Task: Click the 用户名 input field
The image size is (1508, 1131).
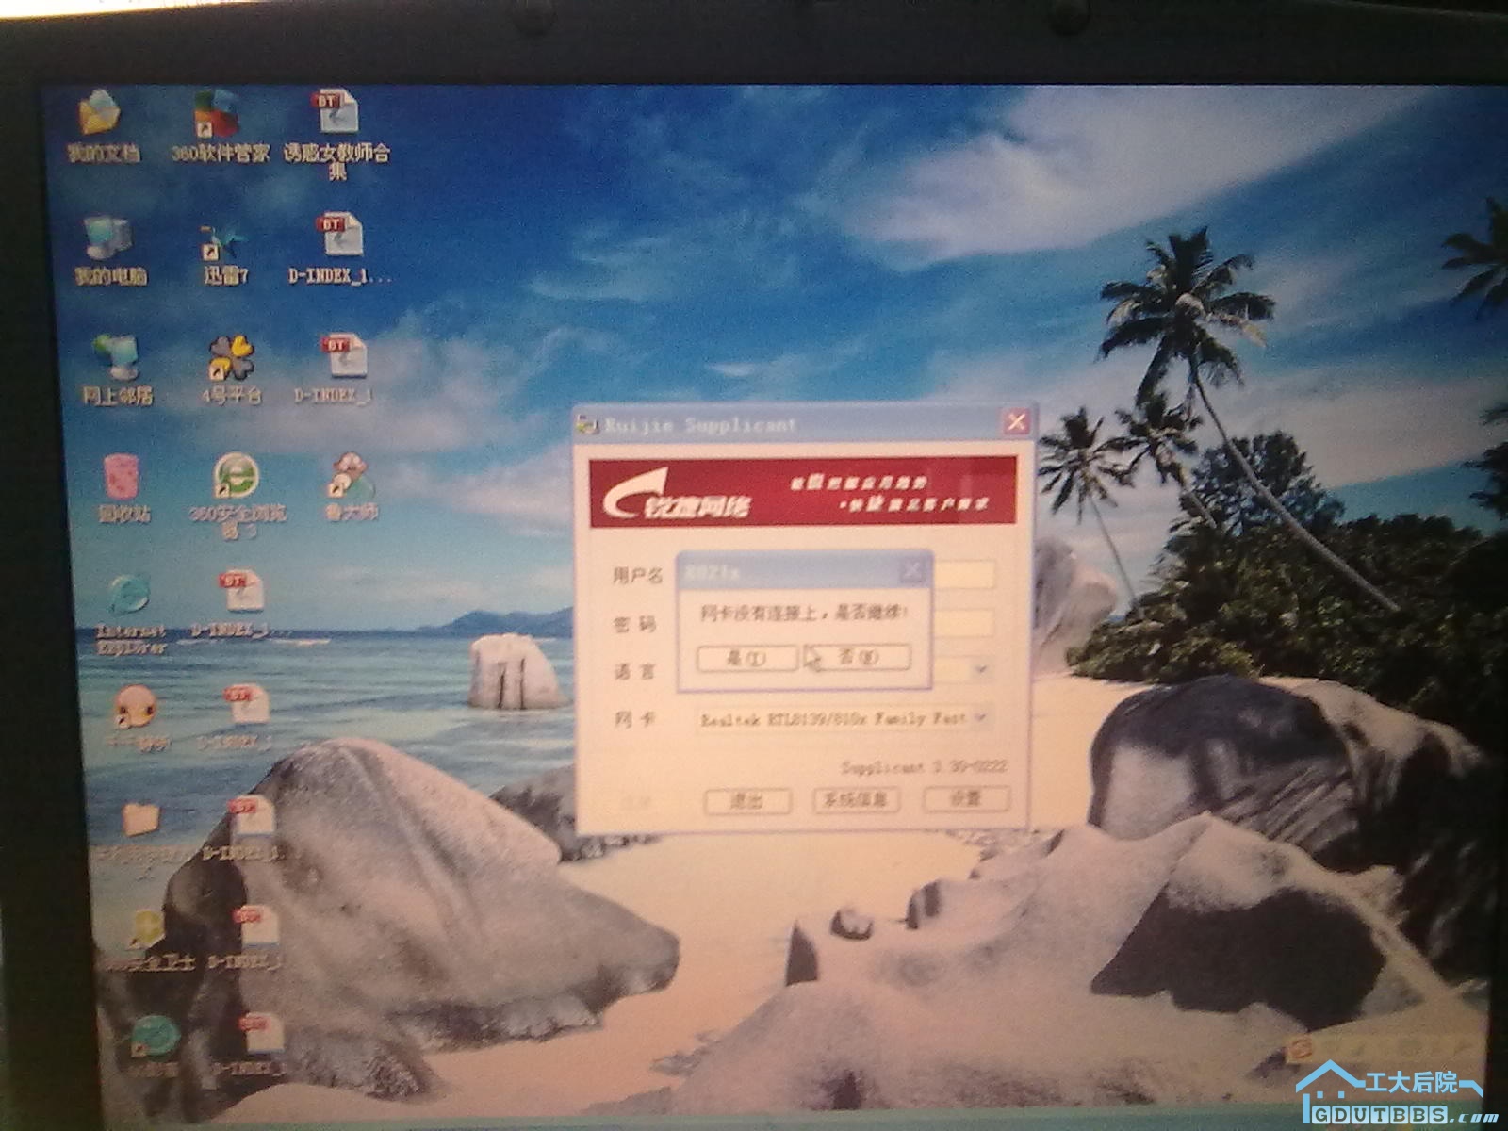Action: pos(961,575)
